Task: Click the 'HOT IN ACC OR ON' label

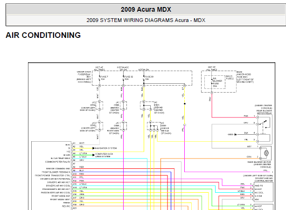Action: [123, 69]
